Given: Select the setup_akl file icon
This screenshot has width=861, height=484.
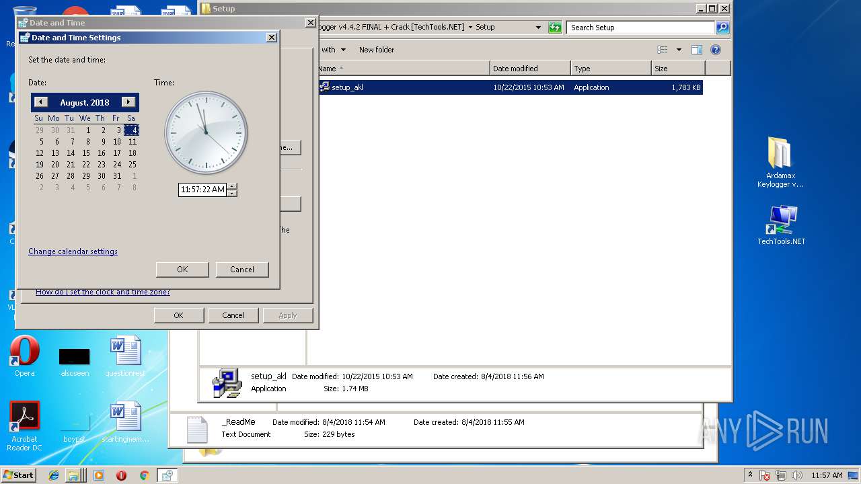Looking at the screenshot, I should coord(324,87).
